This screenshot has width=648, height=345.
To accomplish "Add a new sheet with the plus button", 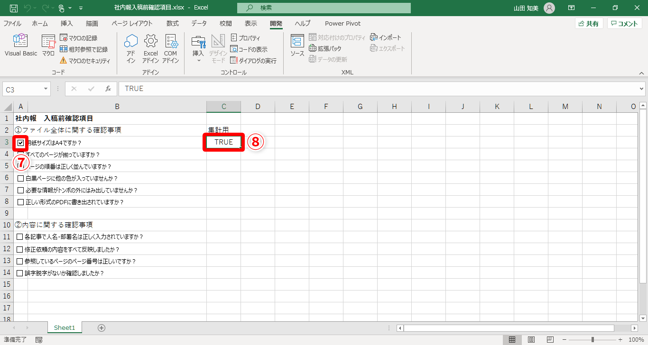I will (102, 327).
